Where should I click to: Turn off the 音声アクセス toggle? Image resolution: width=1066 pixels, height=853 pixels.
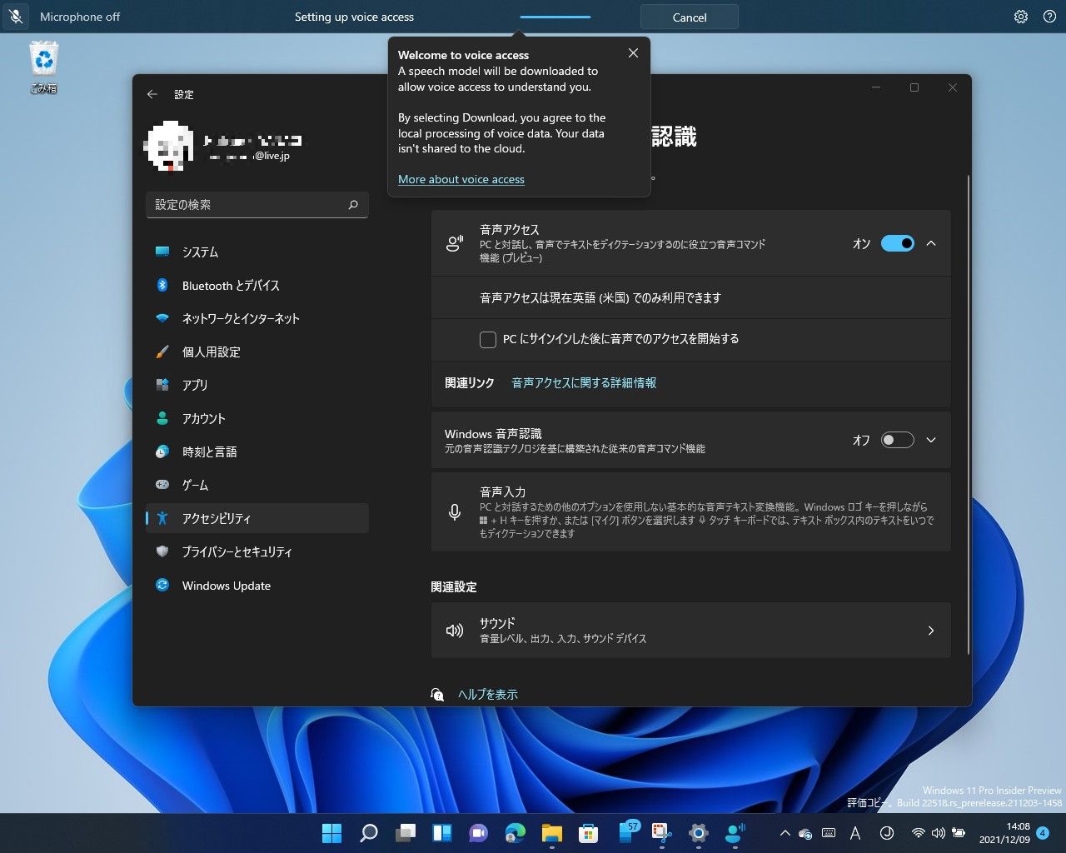897,243
